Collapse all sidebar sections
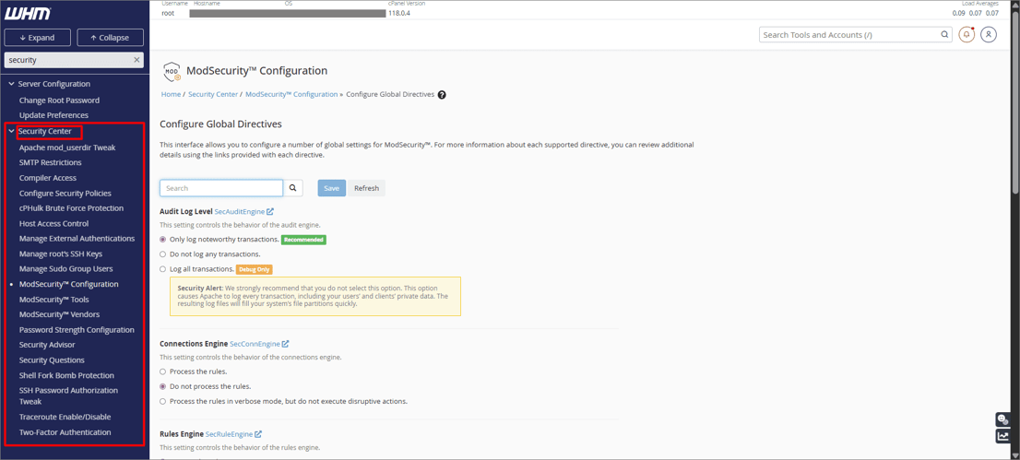The height and width of the screenshot is (460, 1020). pyautogui.click(x=110, y=38)
